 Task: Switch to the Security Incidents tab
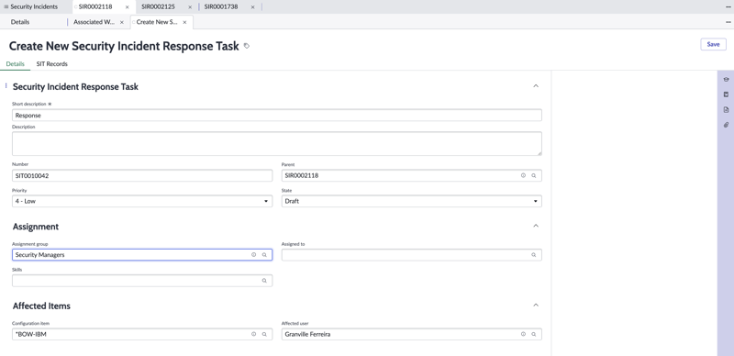[34, 7]
